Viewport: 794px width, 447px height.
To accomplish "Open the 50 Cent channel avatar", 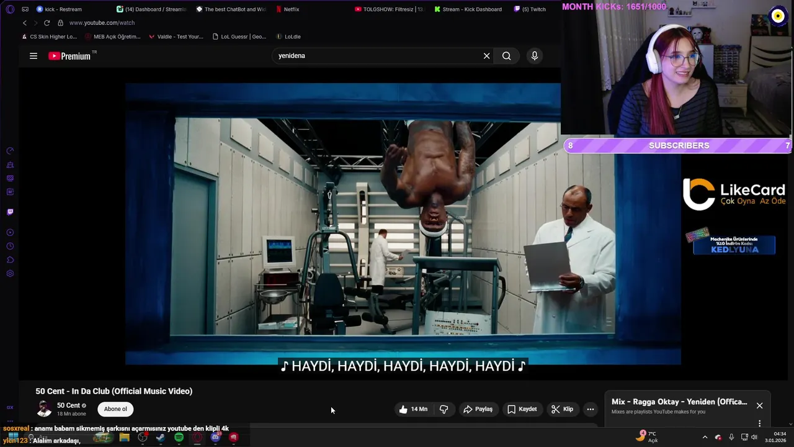I will pyautogui.click(x=44, y=409).
